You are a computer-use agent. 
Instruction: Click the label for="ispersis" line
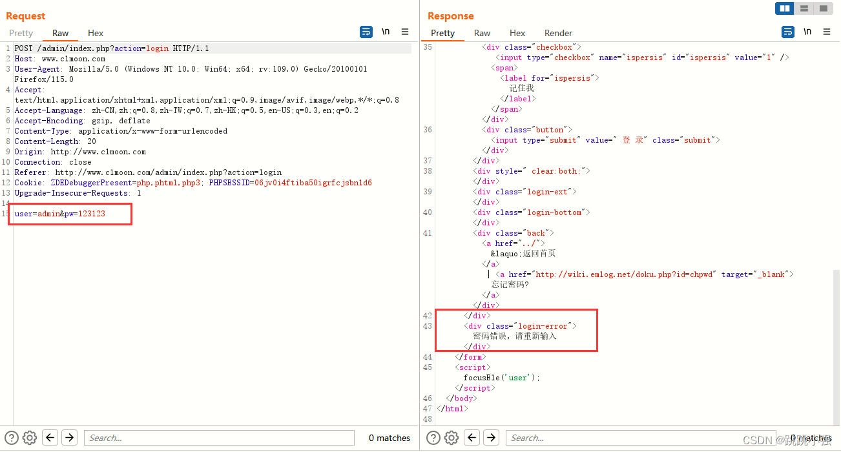(550, 78)
